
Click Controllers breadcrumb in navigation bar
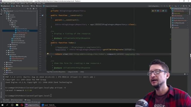coord(26,6)
